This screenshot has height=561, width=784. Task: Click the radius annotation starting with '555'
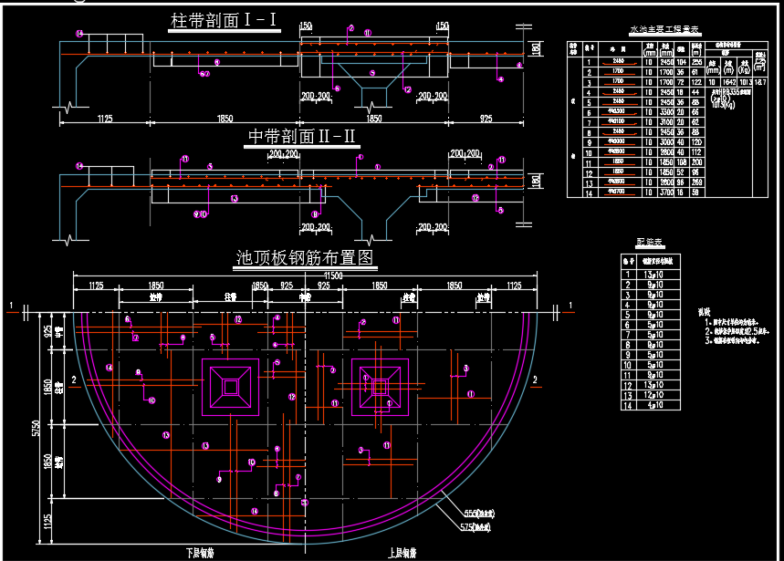coord(479,514)
